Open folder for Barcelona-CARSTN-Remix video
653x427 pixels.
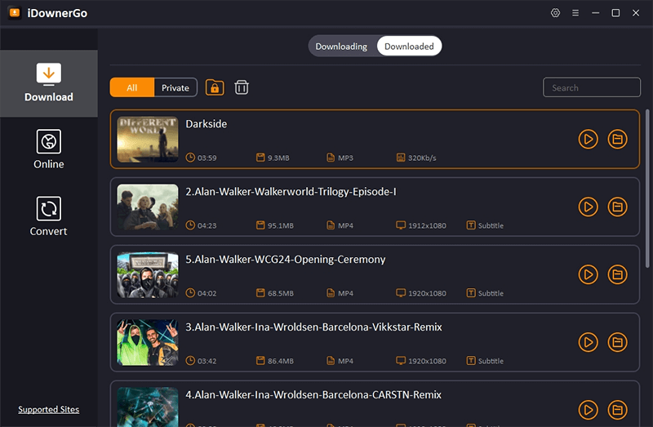[618, 409]
